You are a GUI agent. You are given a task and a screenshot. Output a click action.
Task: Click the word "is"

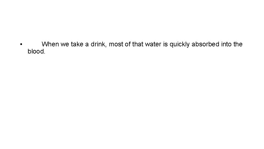(x=166, y=44)
